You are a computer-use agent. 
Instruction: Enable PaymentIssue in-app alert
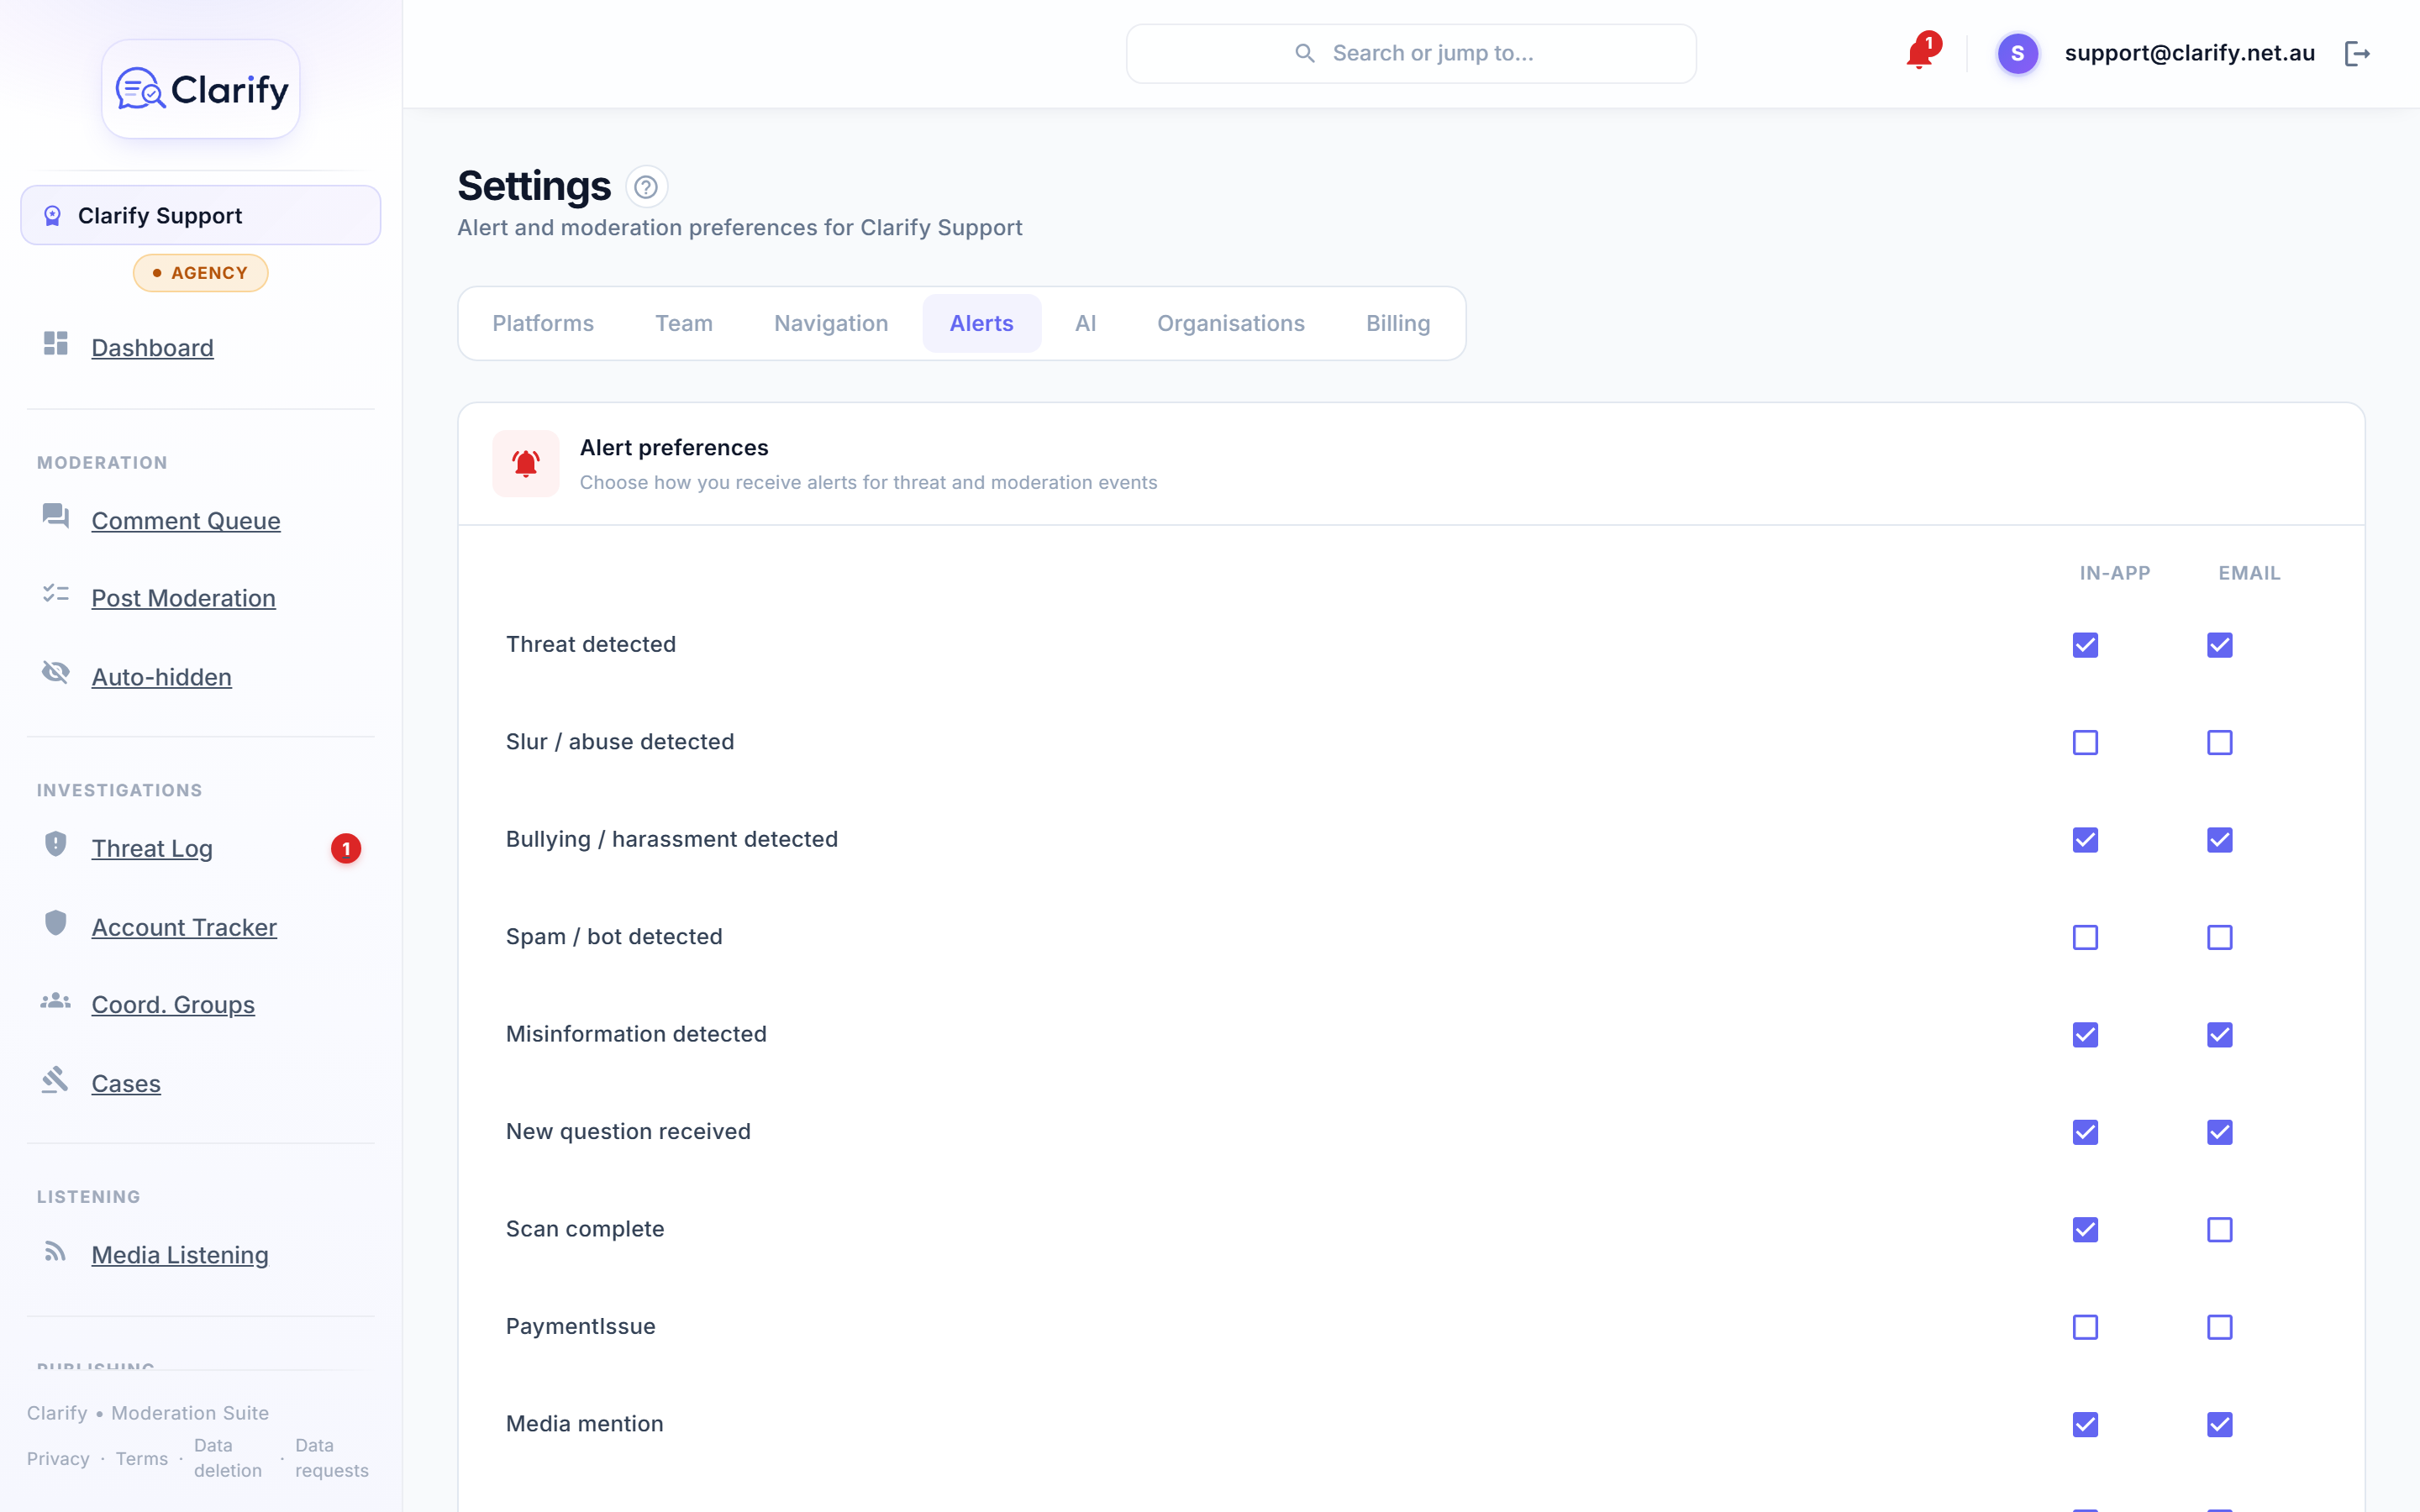[2085, 1327]
